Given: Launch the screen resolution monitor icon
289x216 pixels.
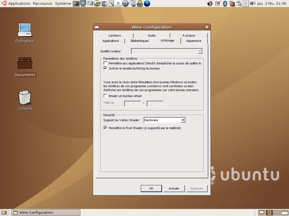Looking at the screenshot, I should click(x=83, y=3).
